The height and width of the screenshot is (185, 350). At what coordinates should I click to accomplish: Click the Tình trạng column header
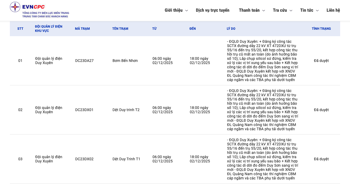[x=321, y=29]
